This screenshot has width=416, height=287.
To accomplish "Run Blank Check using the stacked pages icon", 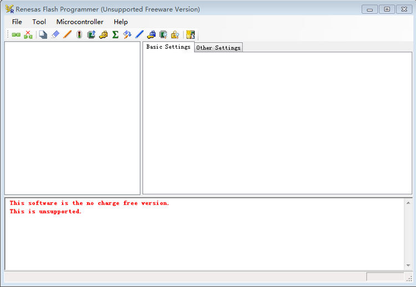I will coord(43,34).
